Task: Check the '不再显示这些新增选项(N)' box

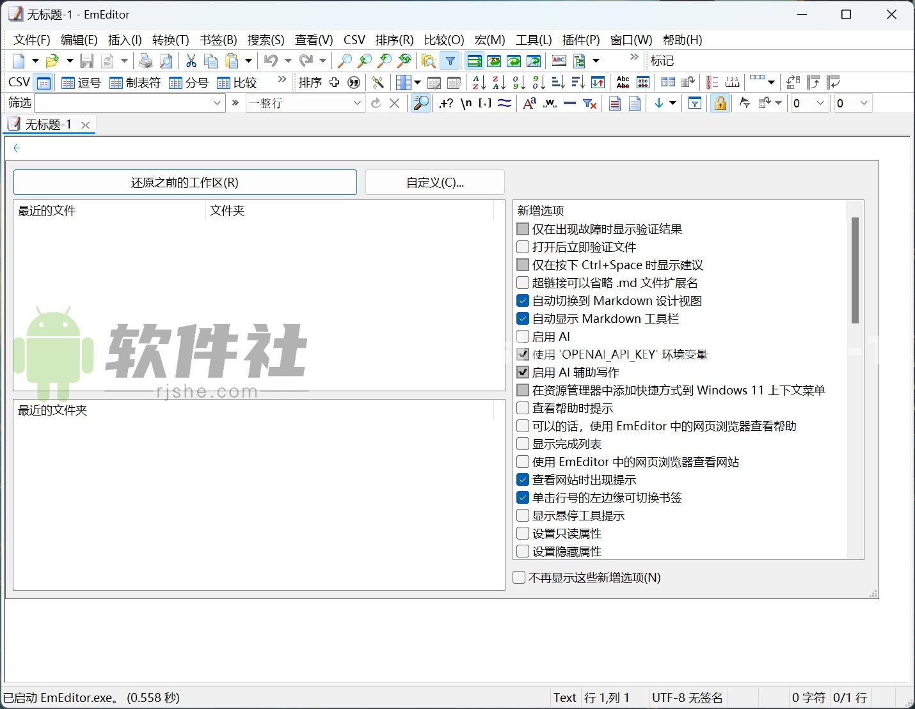Action: click(x=518, y=577)
